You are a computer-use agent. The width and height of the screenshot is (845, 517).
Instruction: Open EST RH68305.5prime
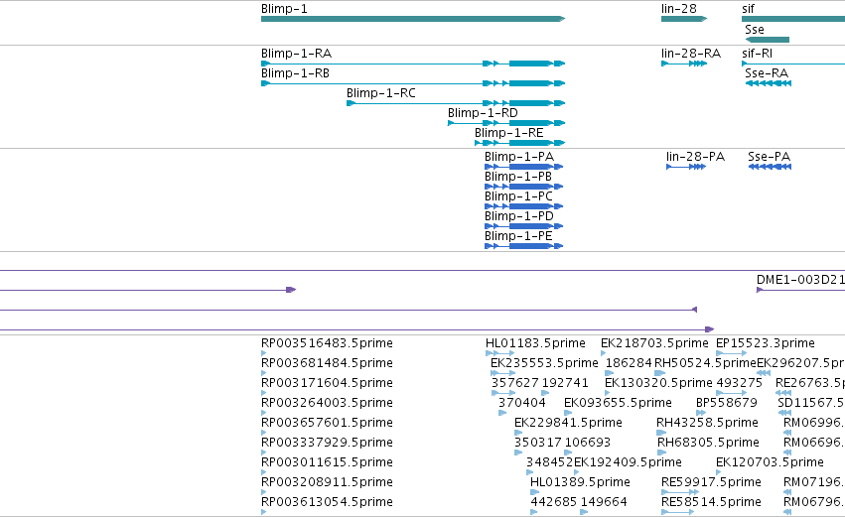(x=708, y=444)
